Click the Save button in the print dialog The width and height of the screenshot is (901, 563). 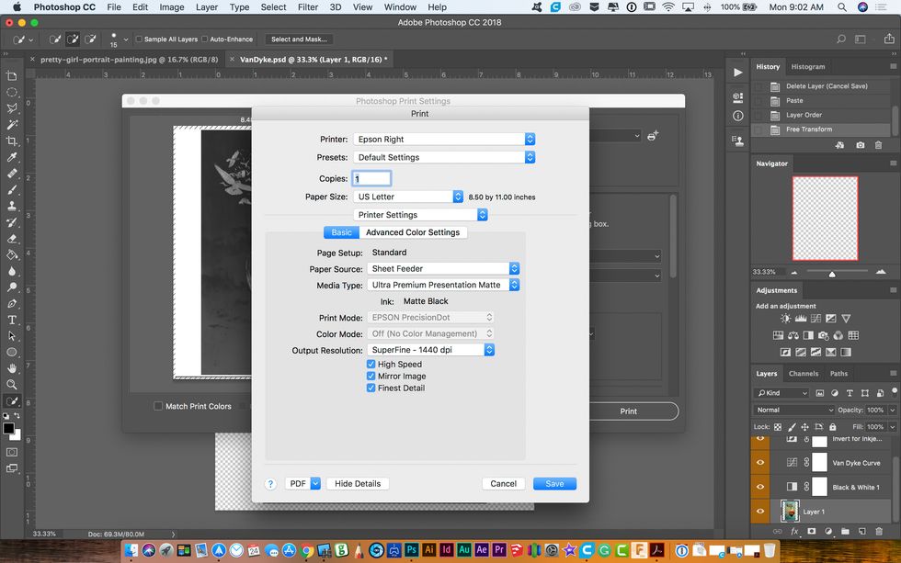click(x=554, y=482)
